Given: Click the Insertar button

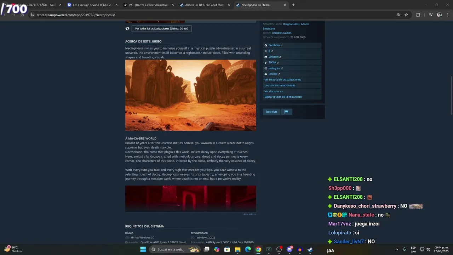Looking at the screenshot, I should point(271,112).
